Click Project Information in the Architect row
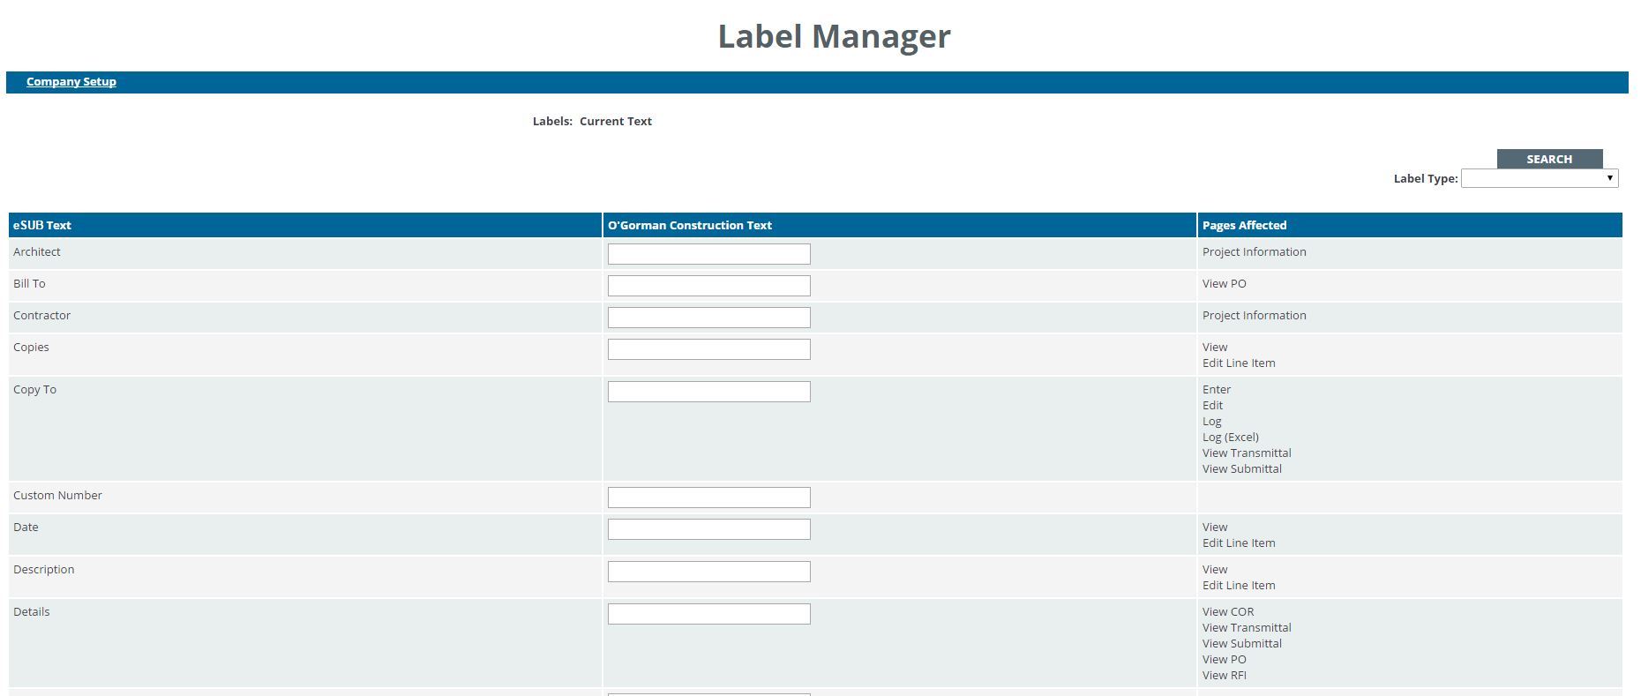Image resolution: width=1641 pixels, height=696 pixels. click(1254, 251)
